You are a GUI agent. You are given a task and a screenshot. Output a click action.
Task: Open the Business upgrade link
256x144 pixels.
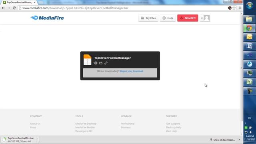(126, 127)
